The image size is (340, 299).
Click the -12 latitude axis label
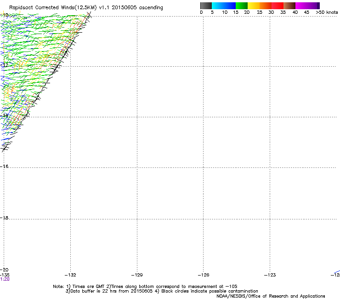click(x=4, y=65)
